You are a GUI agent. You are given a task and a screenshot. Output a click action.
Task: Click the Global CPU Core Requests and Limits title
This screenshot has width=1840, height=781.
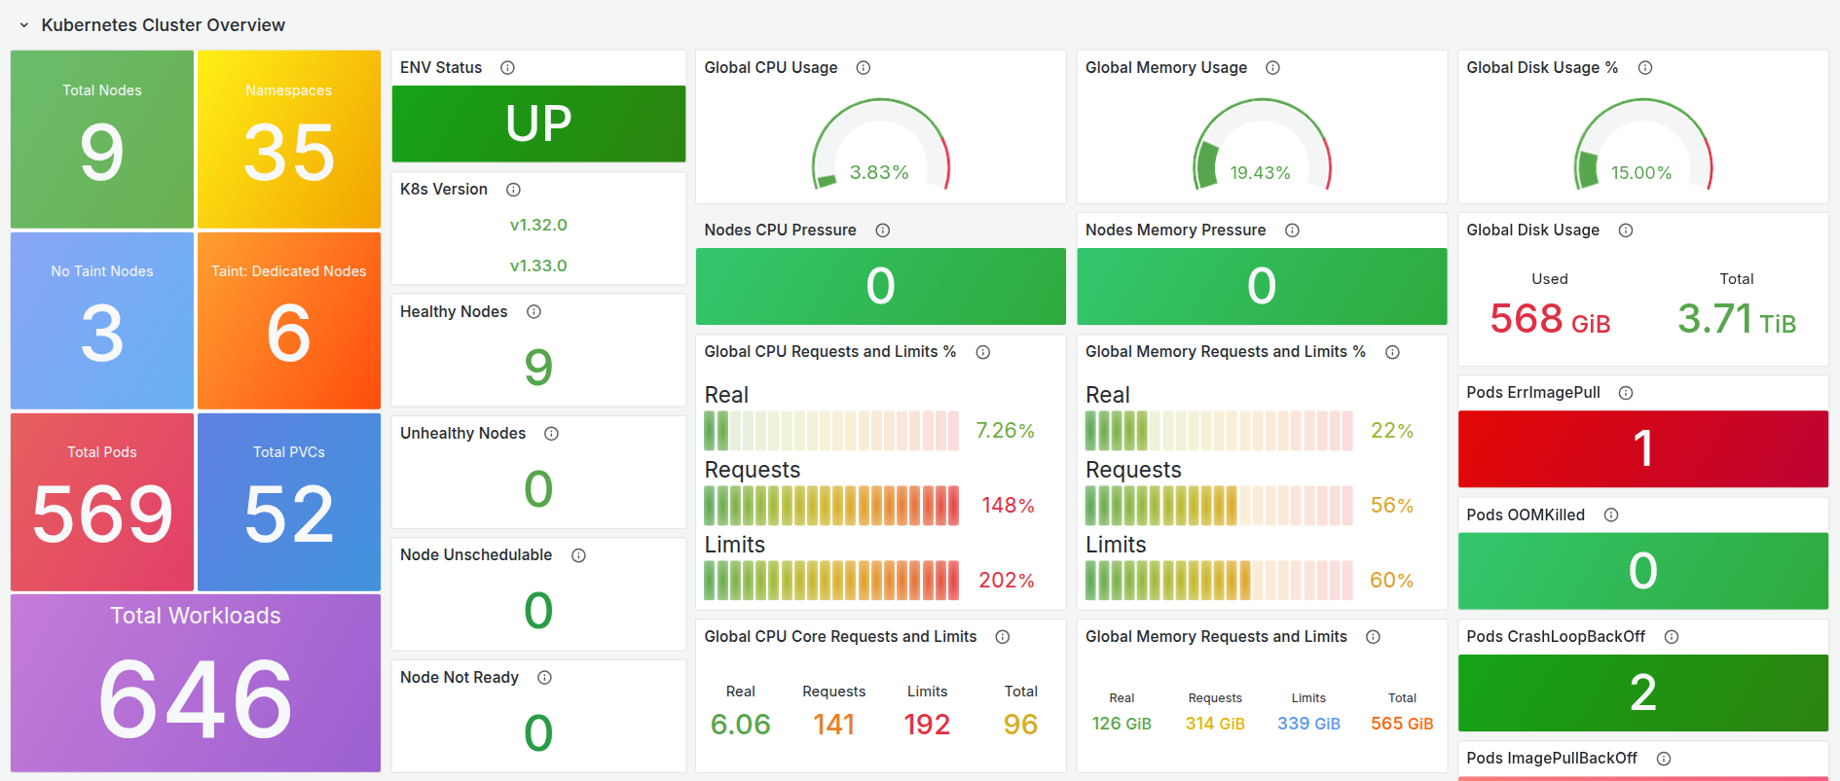[839, 637]
